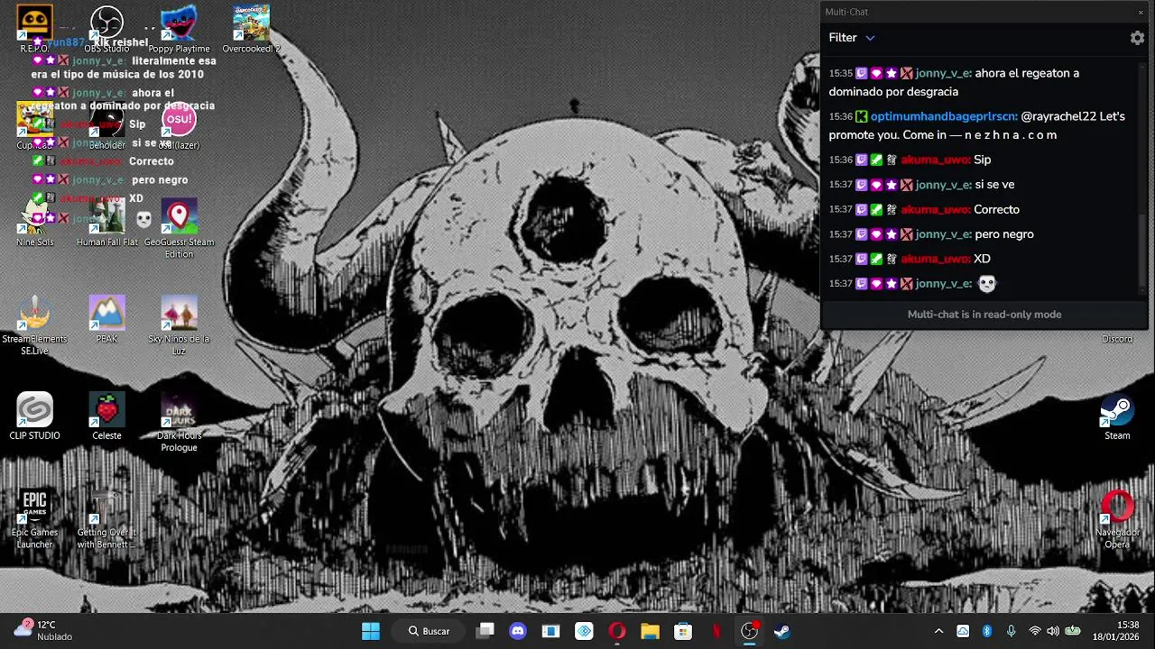Select the Cuphead desktop shortcut
Screen dimensions: 1155x649
[x=34, y=125]
